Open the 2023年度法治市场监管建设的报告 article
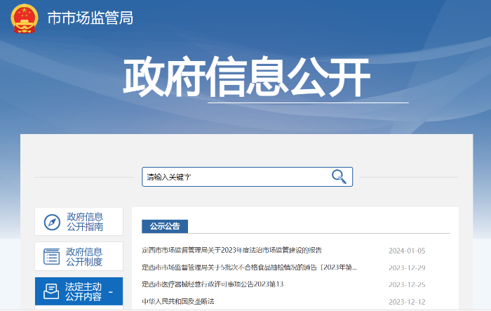 click(231, 251)
